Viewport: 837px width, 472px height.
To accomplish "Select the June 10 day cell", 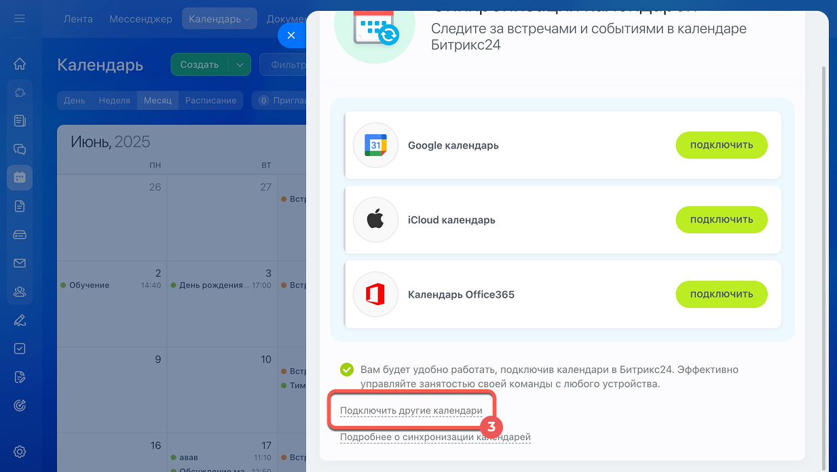I will click(x=223, y=390).
